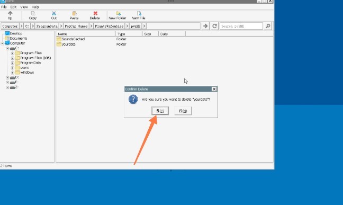Click the Up navigation arrow icon
This screenshot has height=205, width=343.
tap(10, 14)
